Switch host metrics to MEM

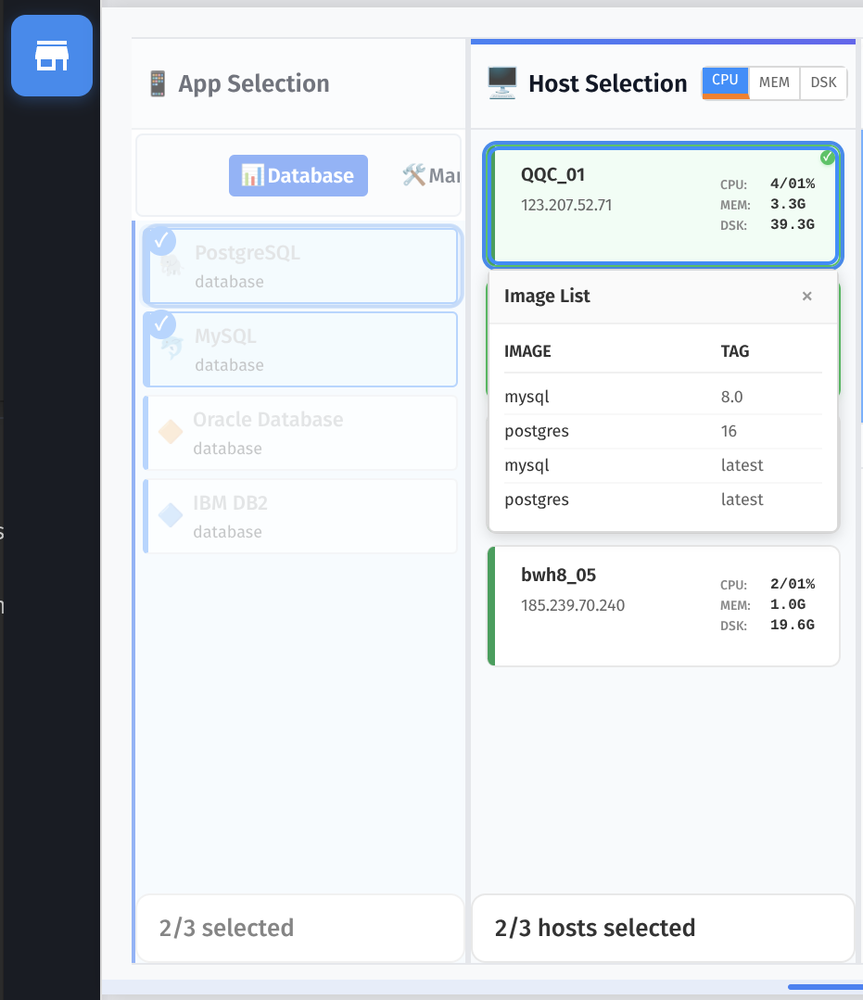click(x=774, y=82)
